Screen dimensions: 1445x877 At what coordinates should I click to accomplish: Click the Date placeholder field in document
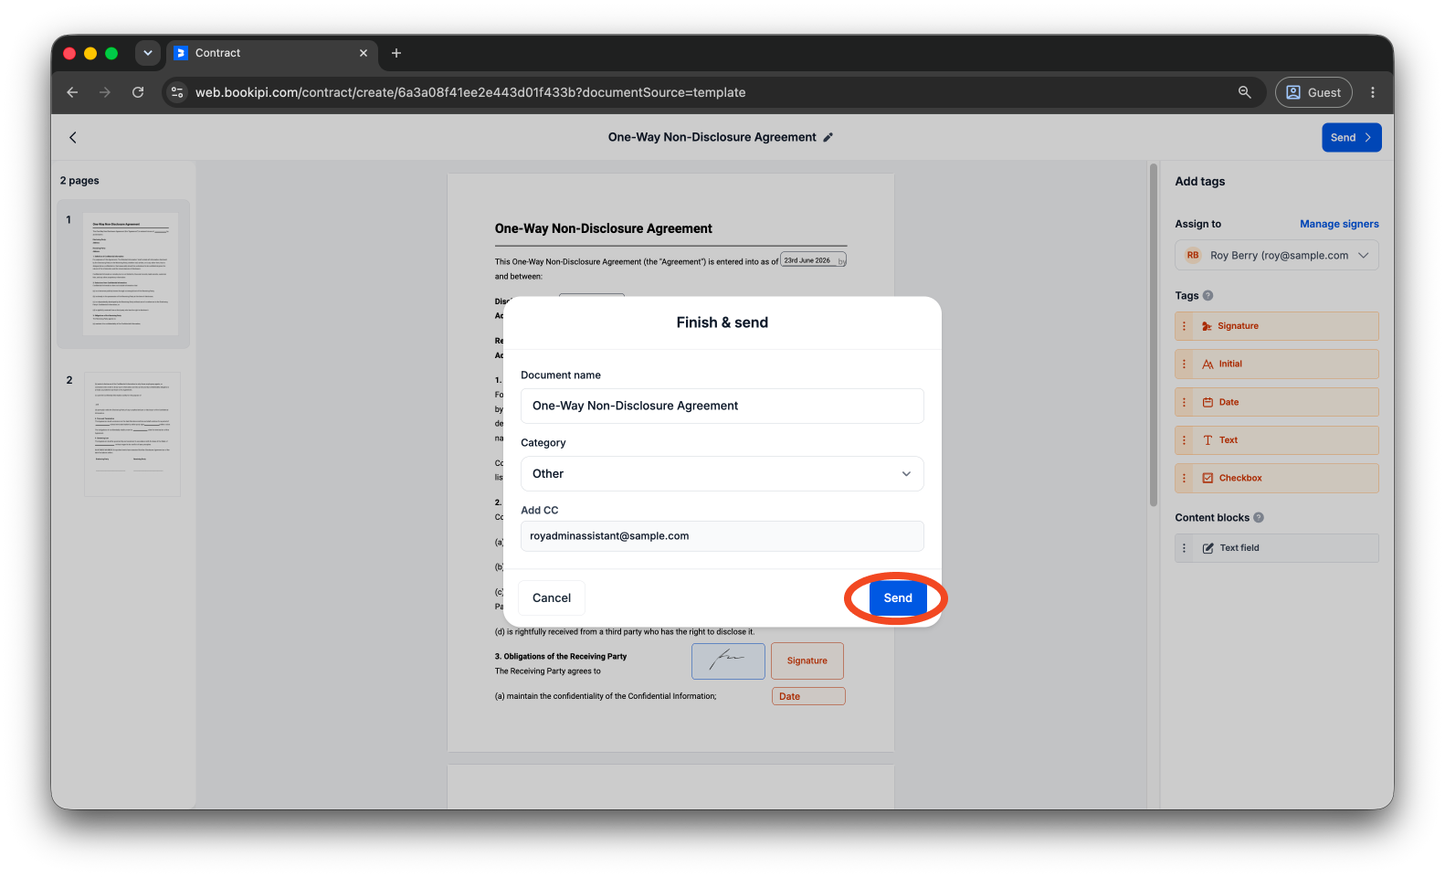tap(808, 696)
